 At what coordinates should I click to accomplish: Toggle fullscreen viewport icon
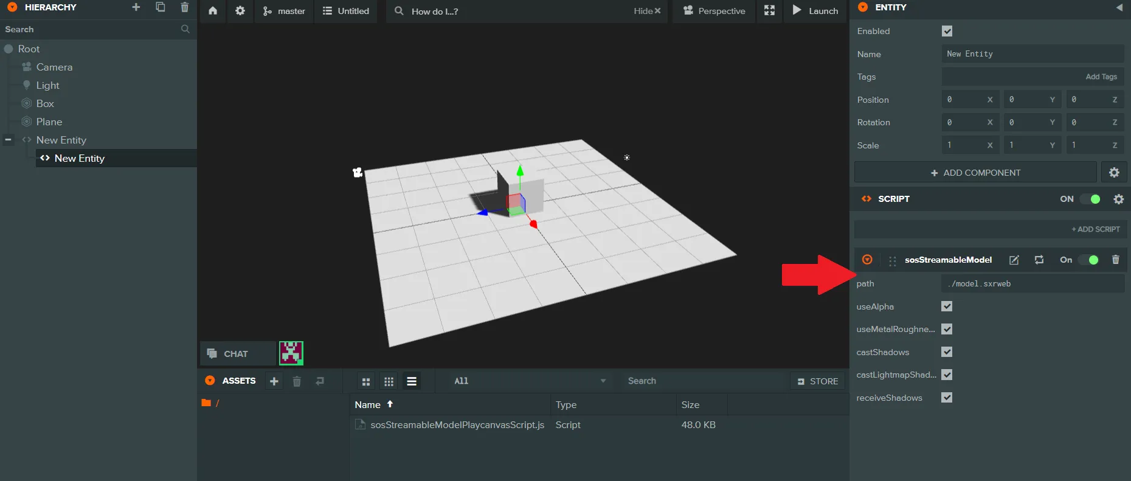click(x=769, y=11)
